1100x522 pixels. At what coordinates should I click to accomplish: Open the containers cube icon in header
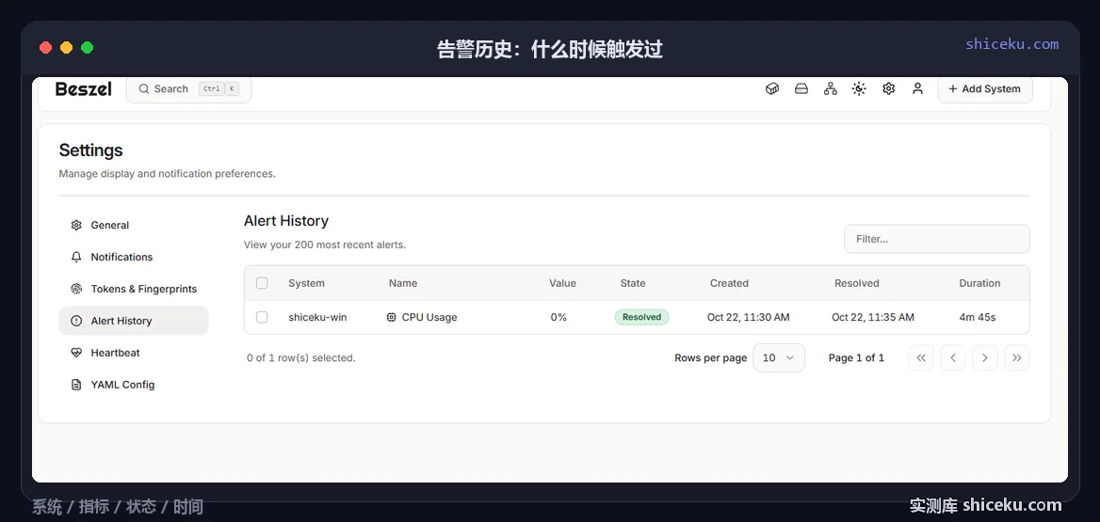pos(771,89)
